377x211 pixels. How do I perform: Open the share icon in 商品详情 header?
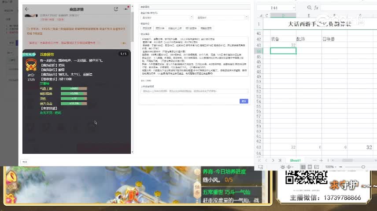click(116, 9)
